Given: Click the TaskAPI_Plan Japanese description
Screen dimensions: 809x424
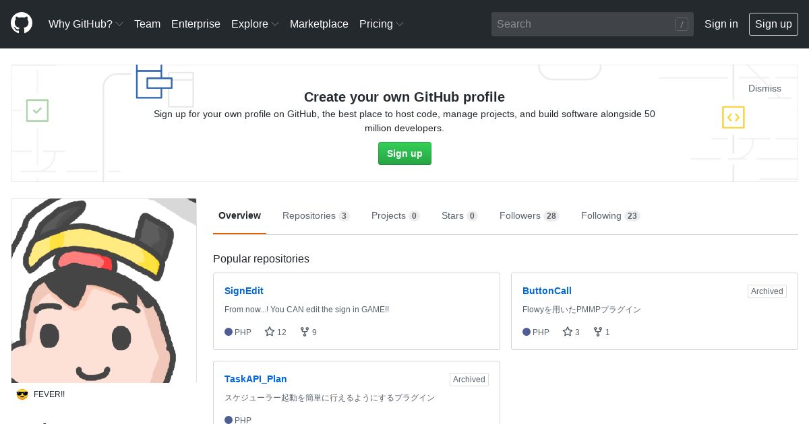Looking at the screenshot, I should pyautogui.click(x=330, y=398).
